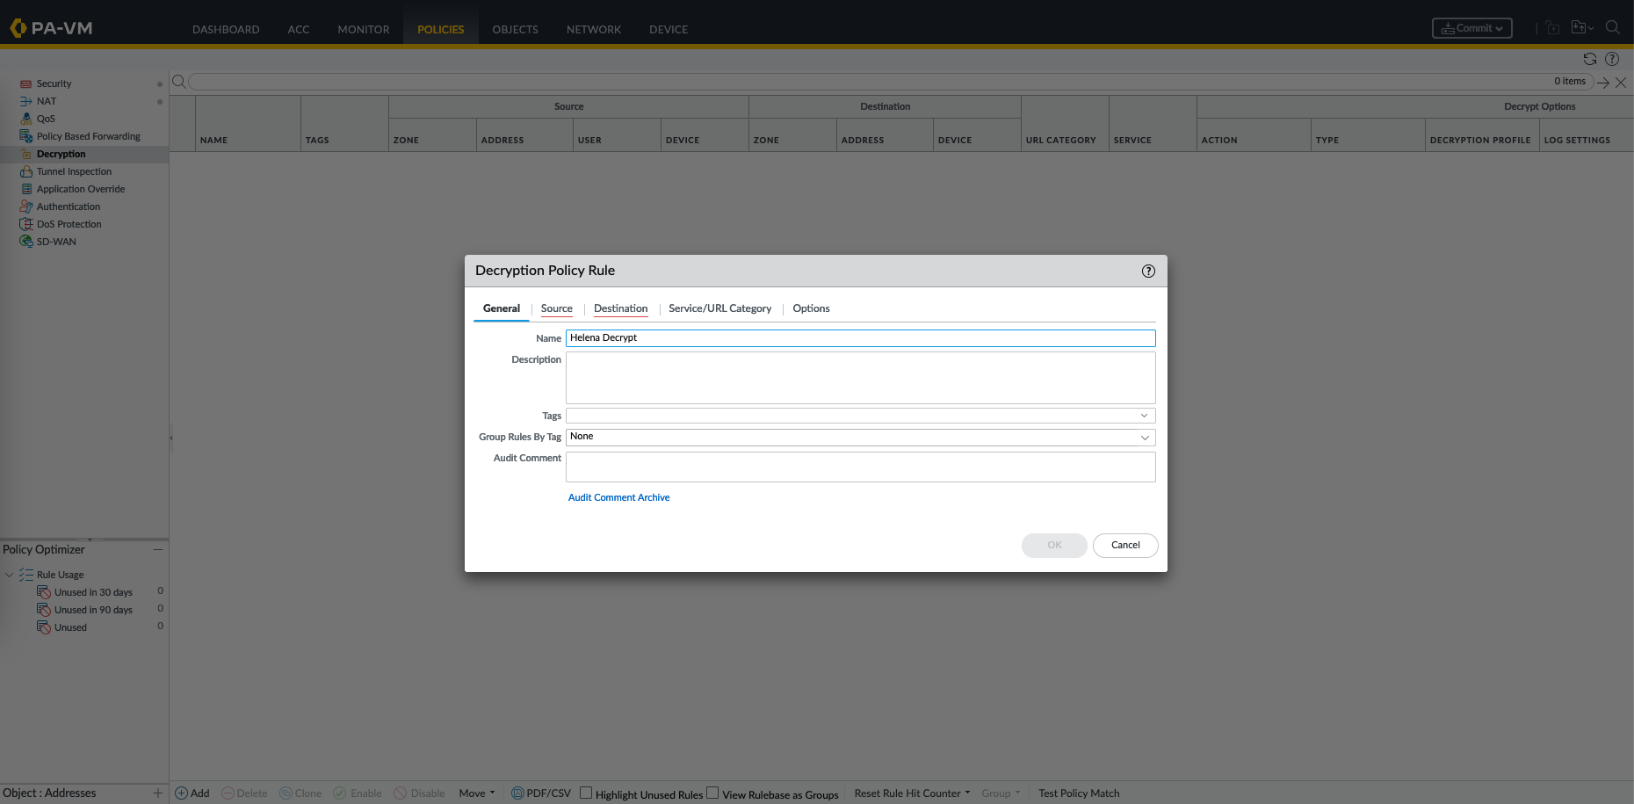Click the refresh icon above the rules table
This screenshot has height=804, width=1634.
(x=1589, y=59)
